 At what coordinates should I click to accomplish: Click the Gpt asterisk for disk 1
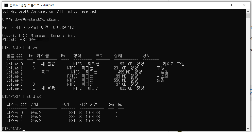(x=117, y=117)
